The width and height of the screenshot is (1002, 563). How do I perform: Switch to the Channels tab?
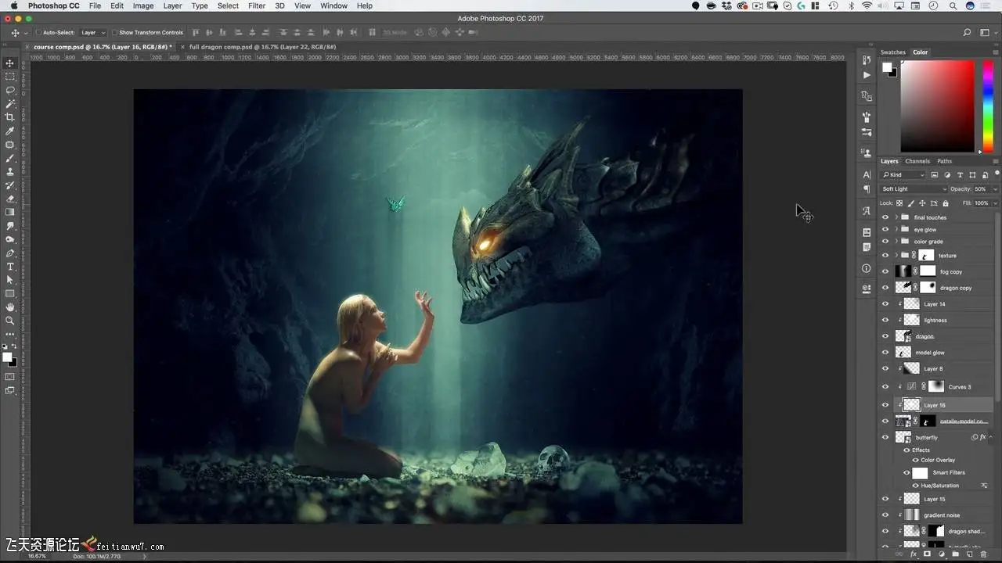[x=917, y=161]
